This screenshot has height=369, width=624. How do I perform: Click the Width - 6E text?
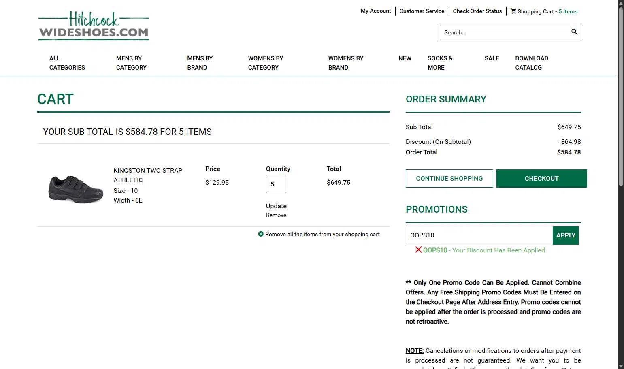tap(128, 200)
